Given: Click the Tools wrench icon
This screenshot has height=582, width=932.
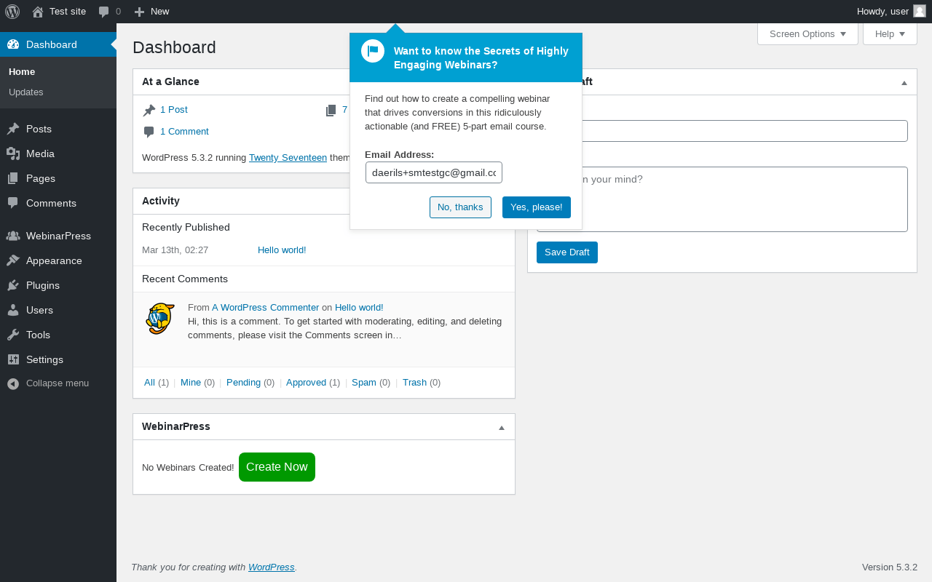Looking at the screenshot, I should [13, 335].
